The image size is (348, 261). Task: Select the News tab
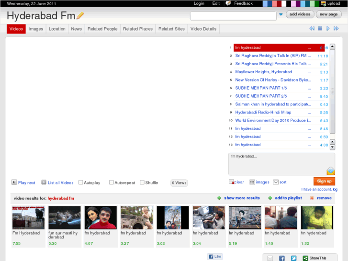(x=76, y=29)
